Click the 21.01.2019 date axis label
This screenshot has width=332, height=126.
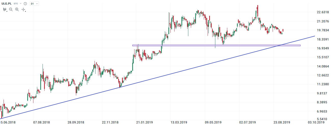tap(144, 122)
